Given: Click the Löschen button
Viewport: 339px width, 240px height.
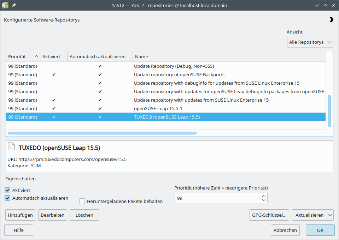Looking at the screenshot, I should [84, 215].
